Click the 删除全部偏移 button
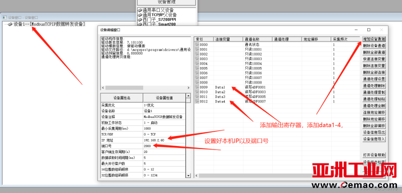402x193 pixels. tap(374, 125)
